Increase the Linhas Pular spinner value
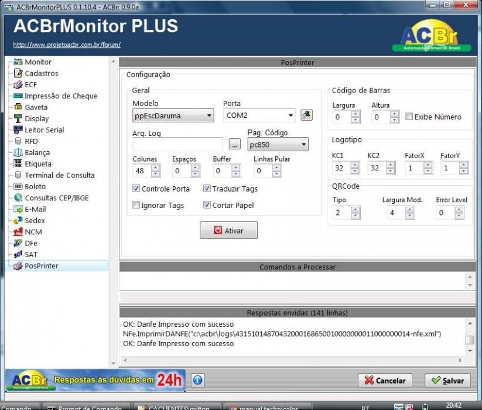The width and height of the screenshot is (482, 410). [276, 168]
